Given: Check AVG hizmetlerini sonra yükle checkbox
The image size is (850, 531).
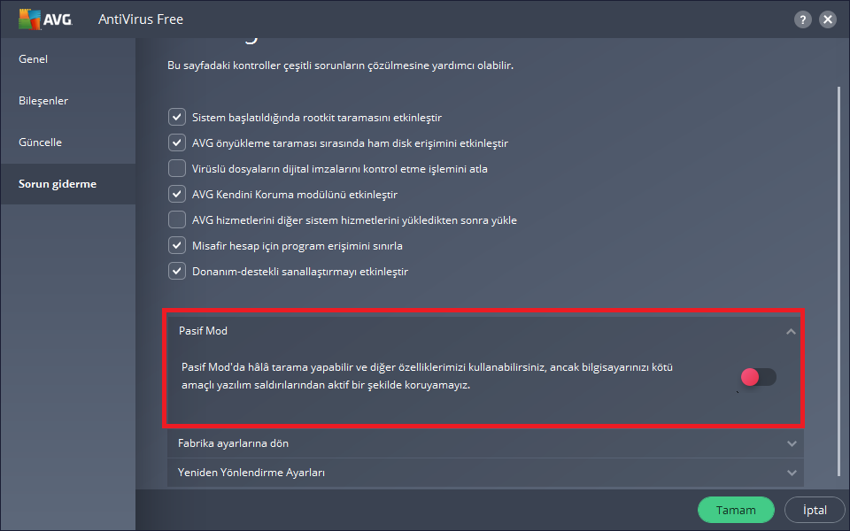Looking at the screenshot, I should pos(177,220).
